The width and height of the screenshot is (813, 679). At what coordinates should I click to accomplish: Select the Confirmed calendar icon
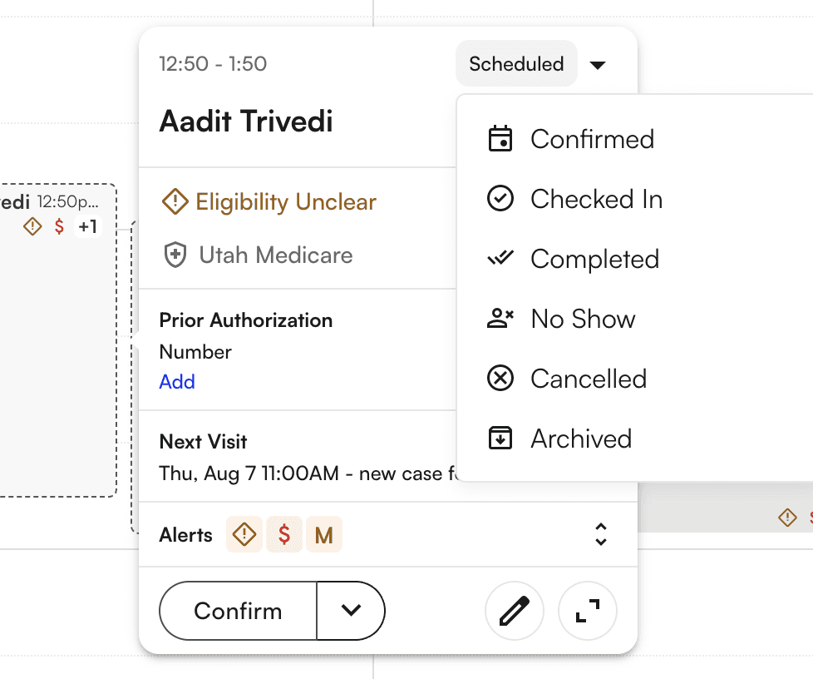tap(500, 139)
